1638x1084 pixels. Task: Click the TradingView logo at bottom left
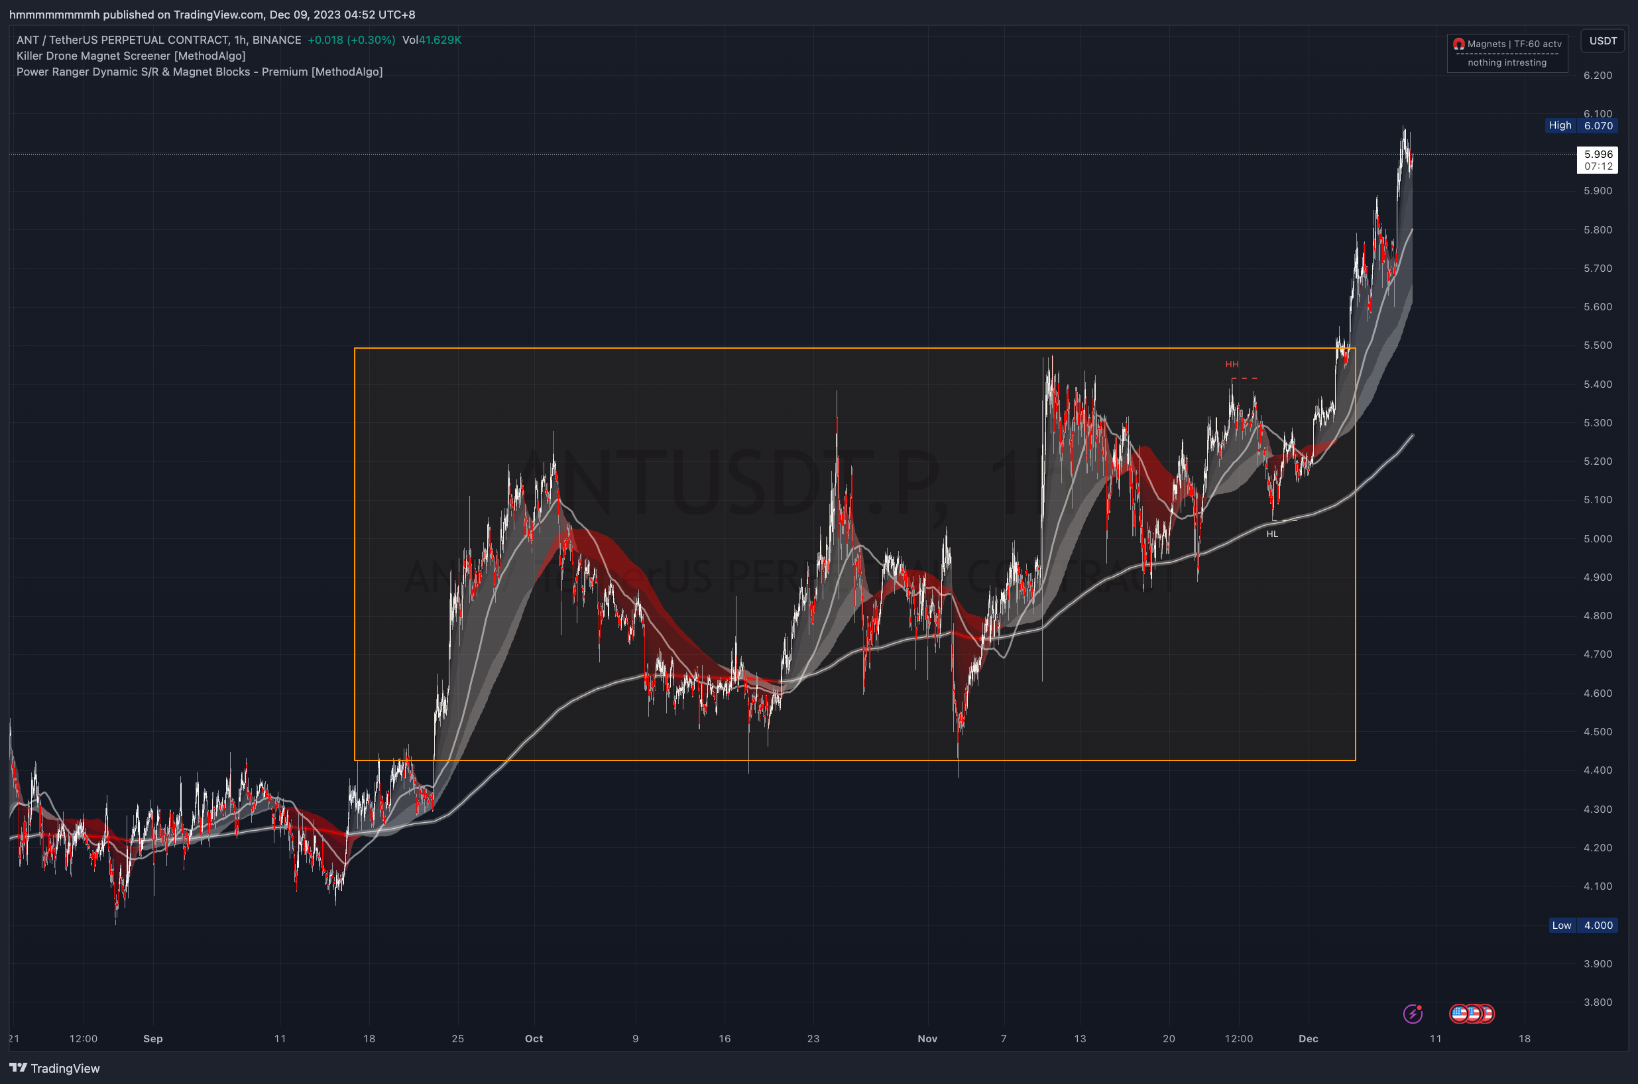[19, 1067]
